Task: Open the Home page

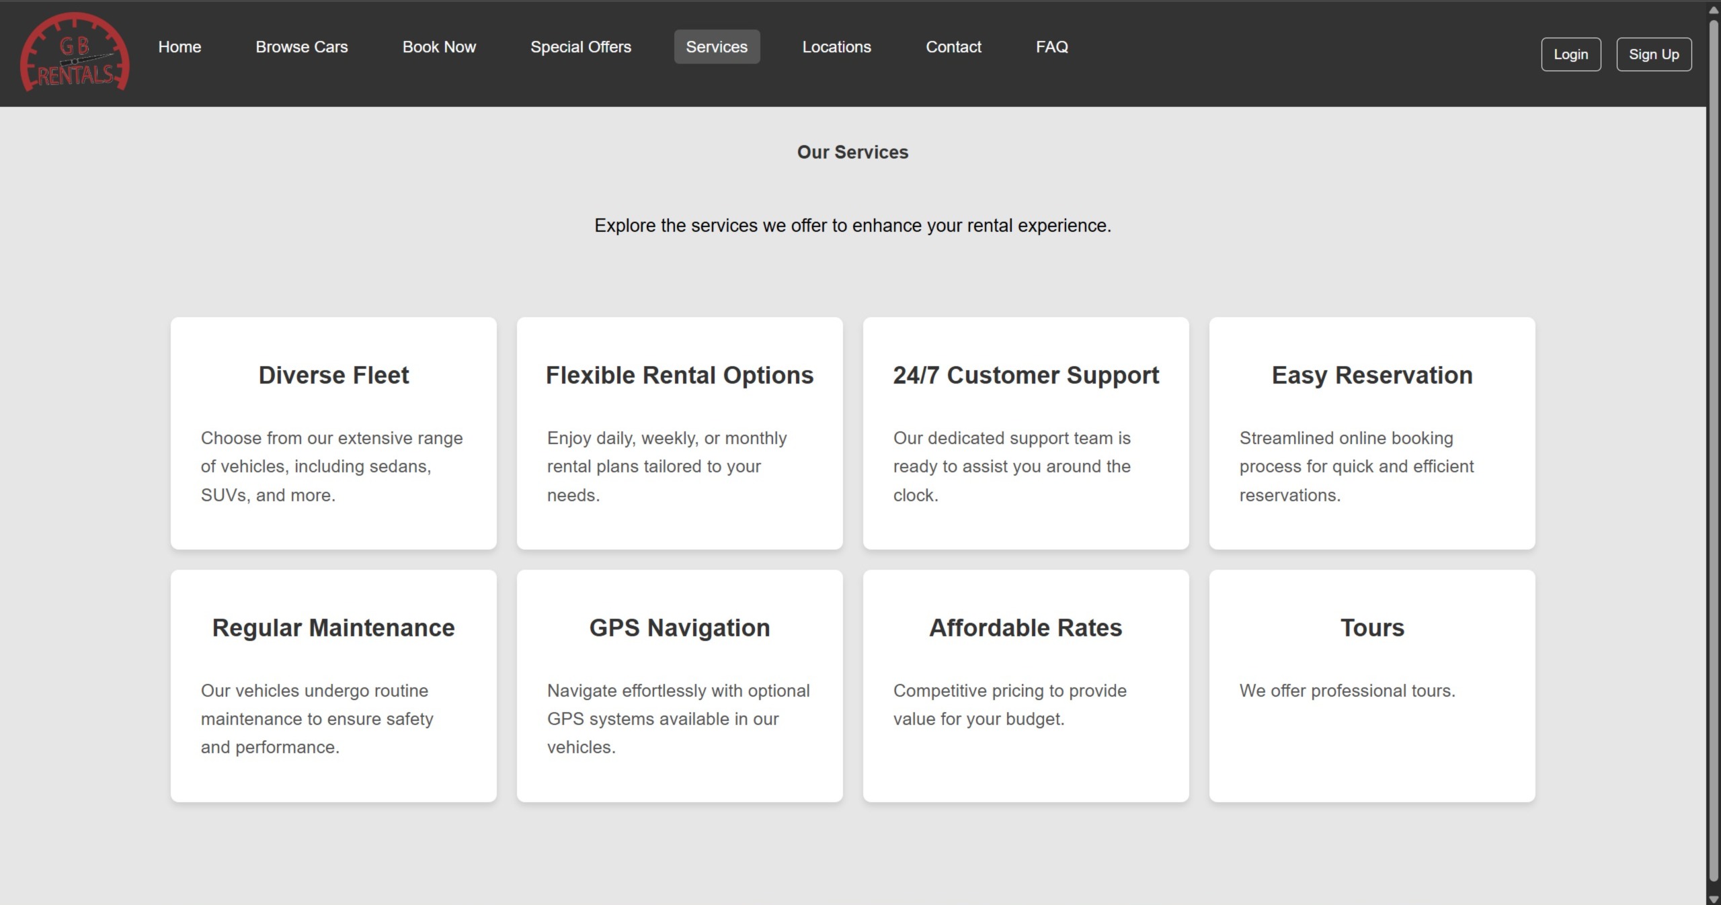Action: 179,46
